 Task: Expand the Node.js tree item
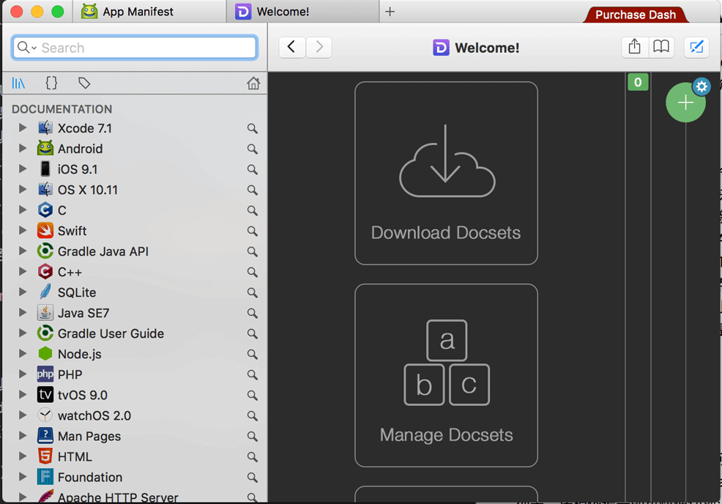23,354
